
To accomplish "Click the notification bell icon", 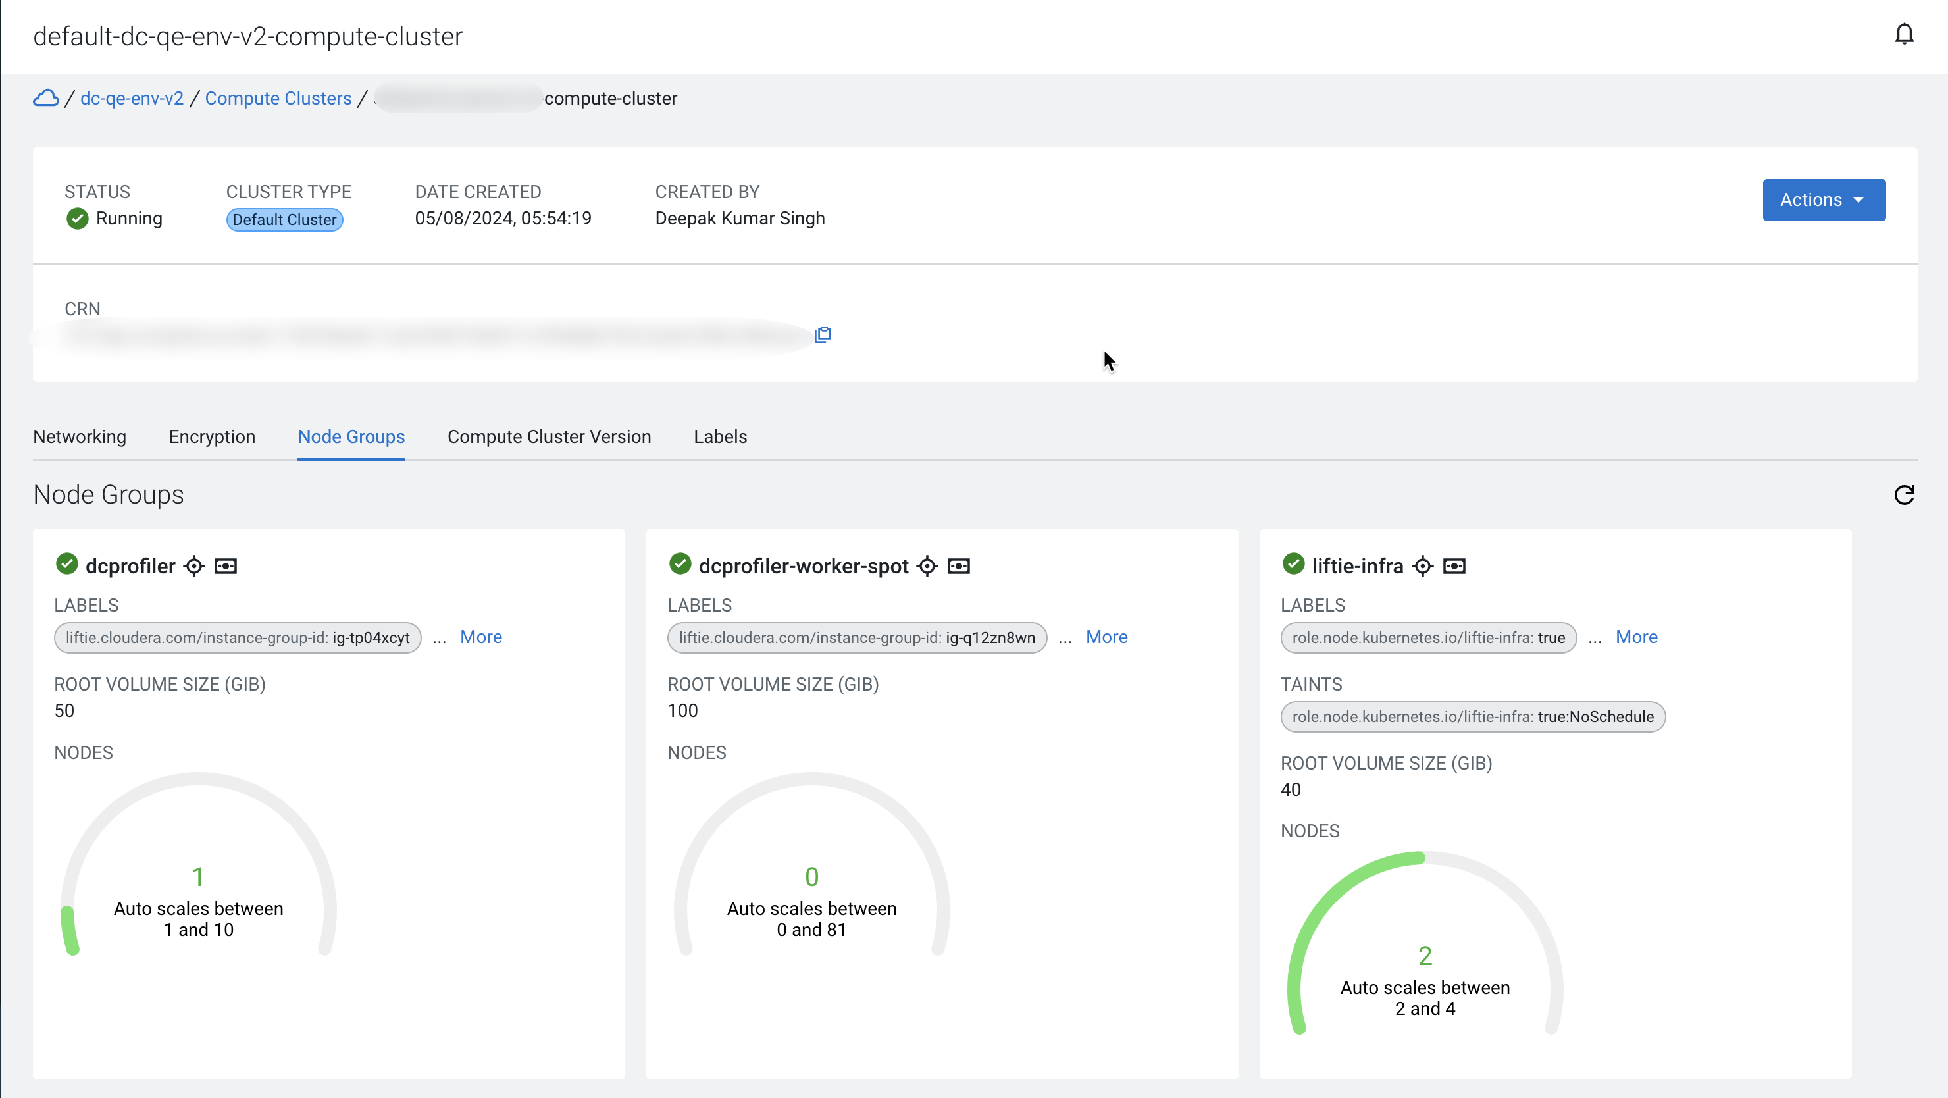I will (x=1903, y=35).
